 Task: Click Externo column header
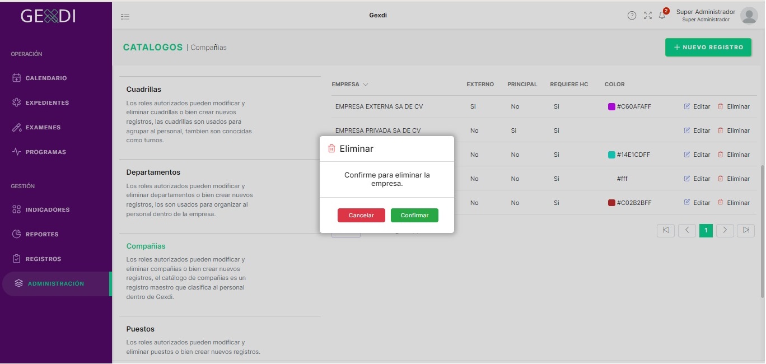(x=480, y=85)
